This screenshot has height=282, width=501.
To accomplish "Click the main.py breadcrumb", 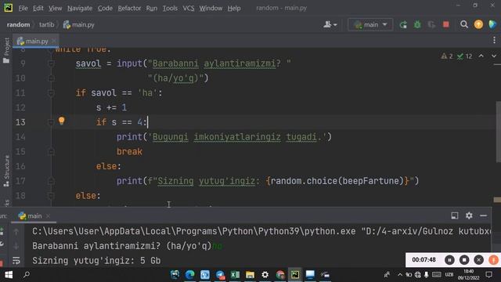I will coord(79,24).
